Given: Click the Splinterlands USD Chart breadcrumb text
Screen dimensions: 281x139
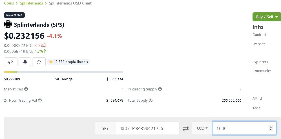Looking at the screenshot, I should (x=70, y=3).
